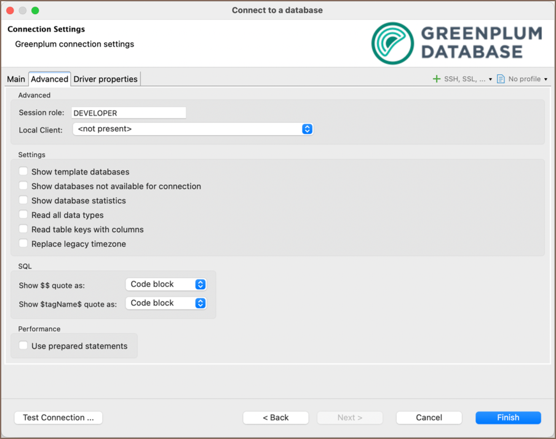The image size is (556, 439).
Task: Focus the Session role input field
Action: [129, 113]
